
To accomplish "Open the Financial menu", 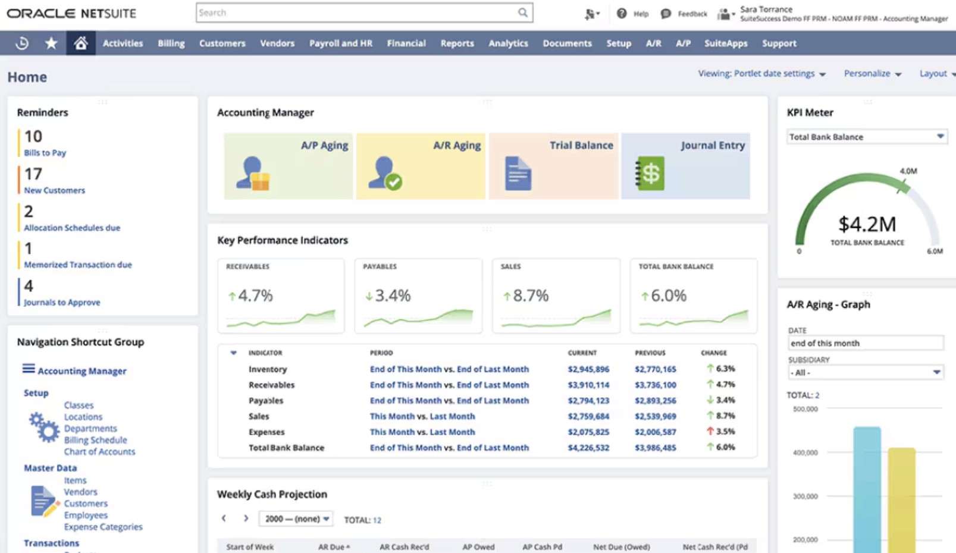I will [x=406, y=43].
